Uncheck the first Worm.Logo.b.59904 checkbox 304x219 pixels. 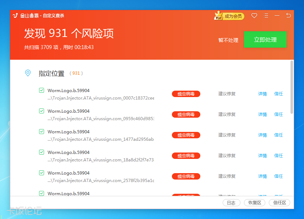click(42, 90)
